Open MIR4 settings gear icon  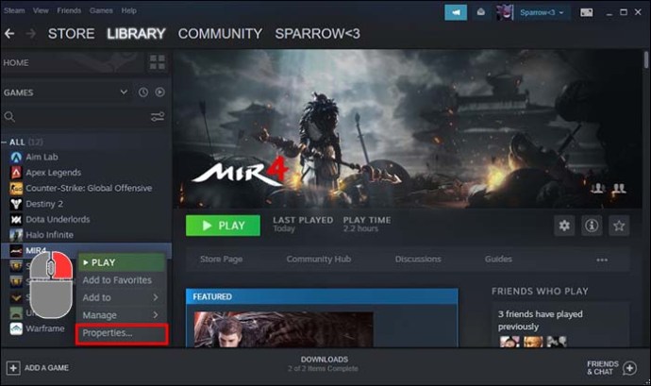click(564, 226)
